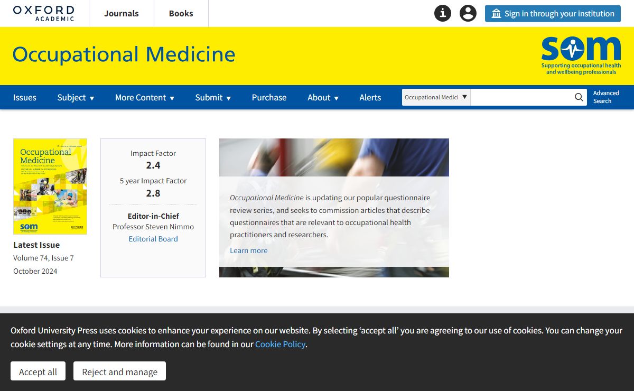The height and width of the screenshot is (391, 634).
Task: Open the latest issue cover thumbnail
Action: point(50,187)
